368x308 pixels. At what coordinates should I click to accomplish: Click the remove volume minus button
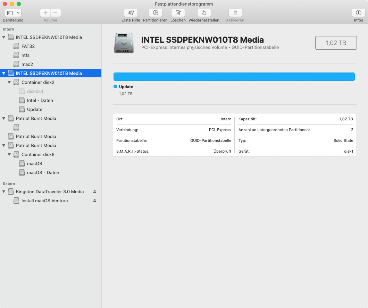pyautogui.click(x=56, y=13)
